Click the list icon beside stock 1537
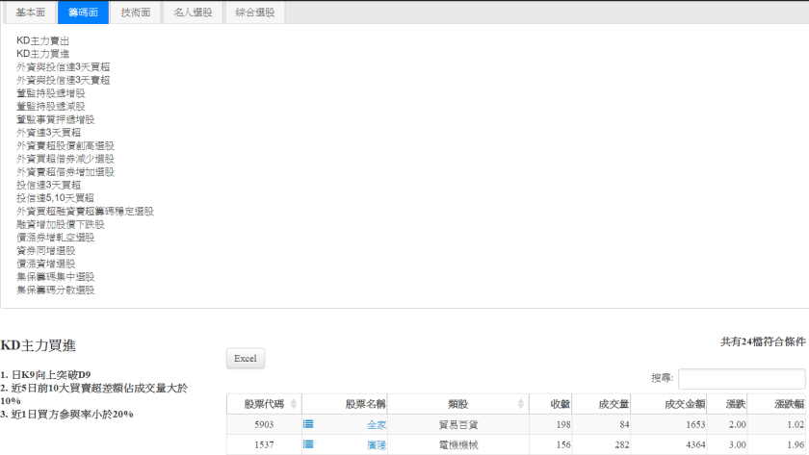Screen dimensions: 809x455 pos(308,443)
